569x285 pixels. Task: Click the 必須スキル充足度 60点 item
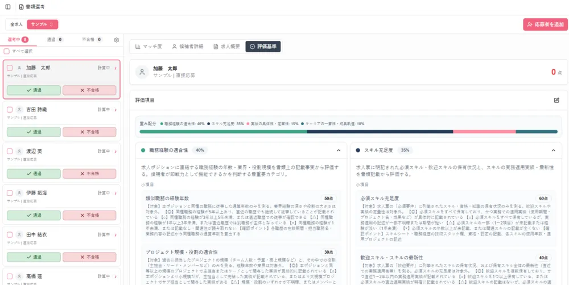(456, 218)
